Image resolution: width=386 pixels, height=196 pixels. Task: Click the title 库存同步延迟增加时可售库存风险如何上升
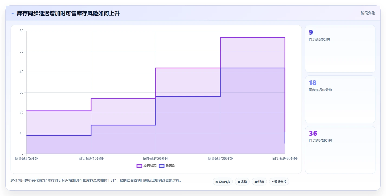68,14
